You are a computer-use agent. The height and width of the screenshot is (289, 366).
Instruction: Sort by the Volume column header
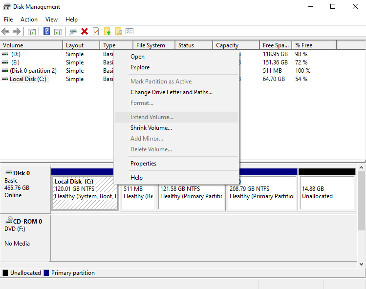pos(31,45)
